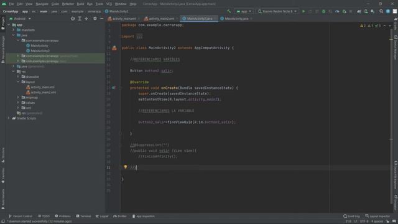398x224 pixels.
Task: Click the Make Project hammer icon
Action: click(x=229, y=11)
